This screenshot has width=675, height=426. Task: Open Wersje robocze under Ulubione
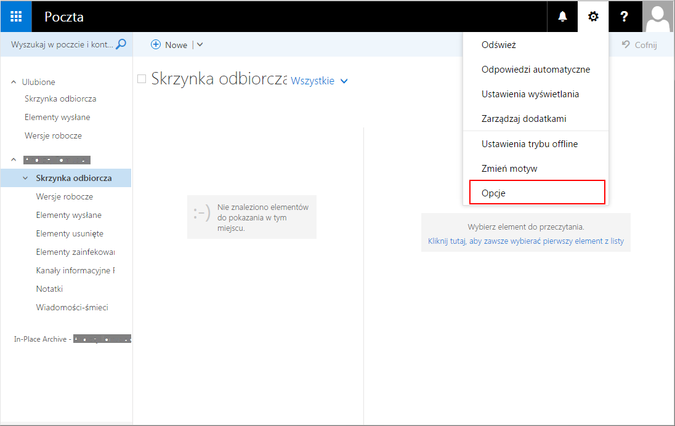click(x=53, y=135)
